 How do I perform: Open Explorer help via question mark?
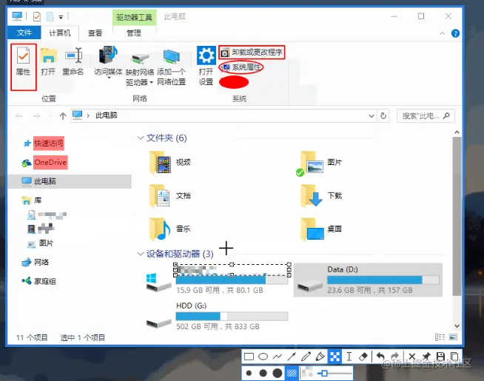click(x=455, y=33)
